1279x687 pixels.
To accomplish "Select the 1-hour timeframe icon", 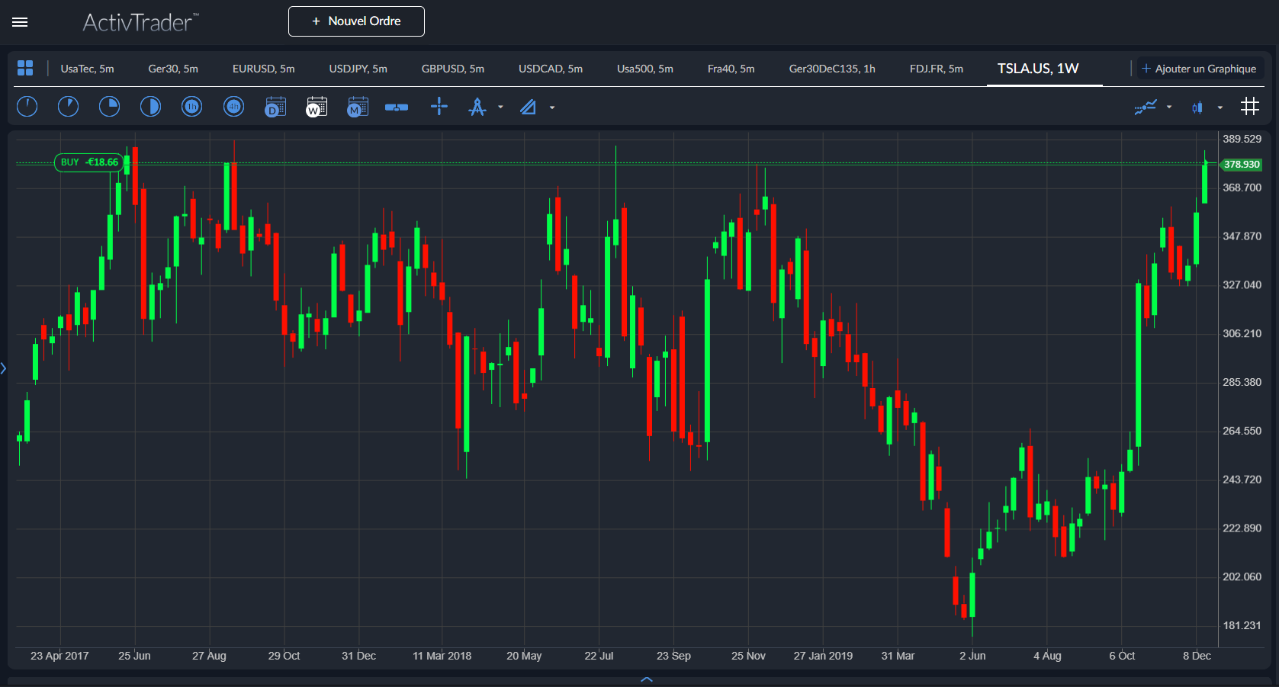I will 191,107.
